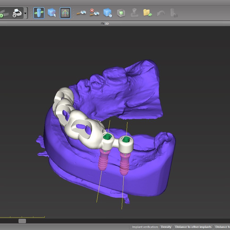Image resolution: width=230 pixels, height=230 pixels.
Task: Click the step 7 workflow icon
Action: 4,13
